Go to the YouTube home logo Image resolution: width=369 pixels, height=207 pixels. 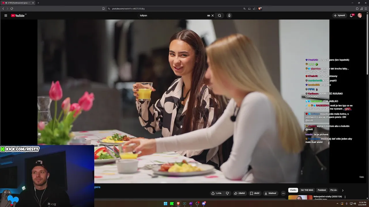click(18, 16)
